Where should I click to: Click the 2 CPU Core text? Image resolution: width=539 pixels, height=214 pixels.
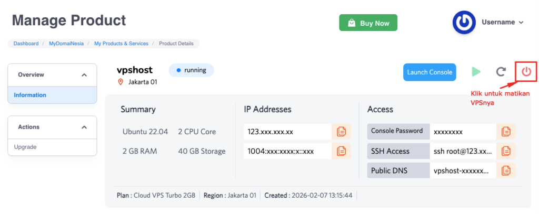click(197, 132)
